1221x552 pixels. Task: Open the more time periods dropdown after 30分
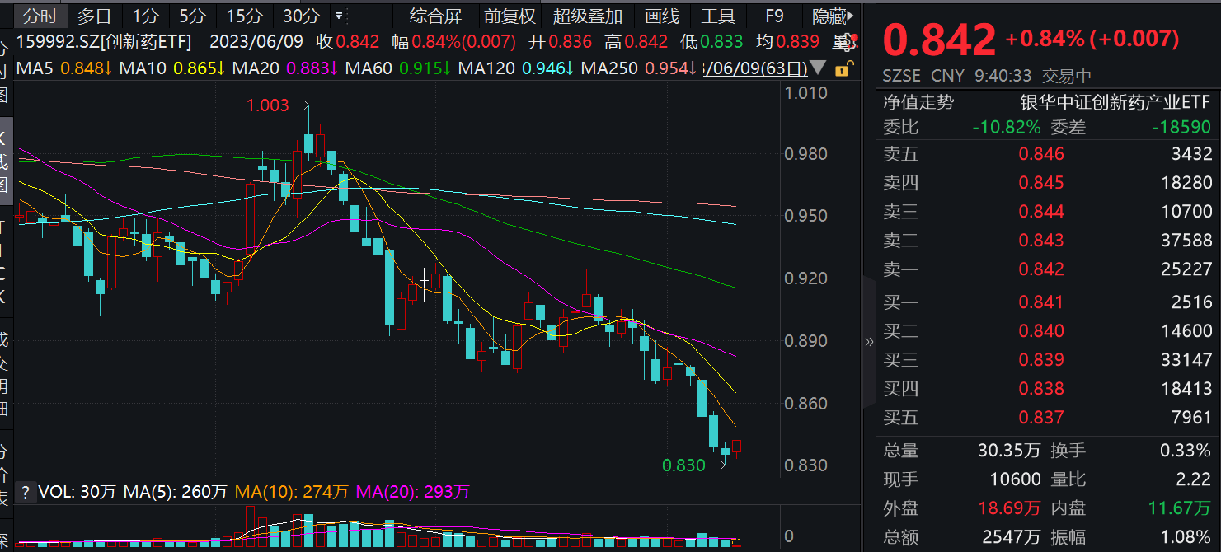[x=338, y=16]
